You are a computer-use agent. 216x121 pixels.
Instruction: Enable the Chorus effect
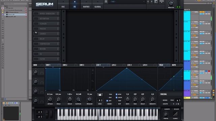pos(36,34)
